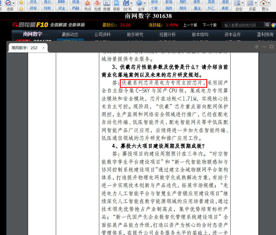The width and height of the screenshot is (276, 235).
Task: Maximize the document viewer window
Action: coord(272,47)
